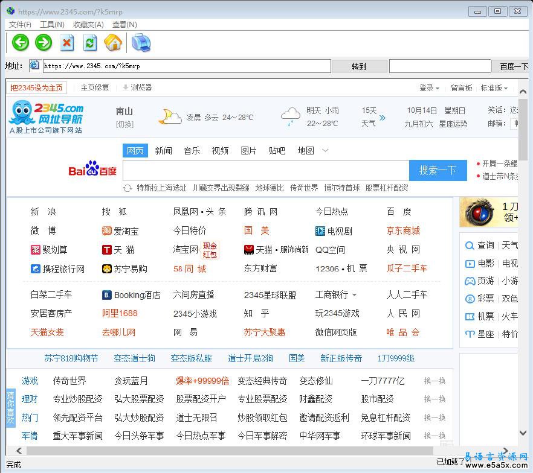Expand the 工商银行 dropdown arrow
Image resolution: width=533 pixels, height=473 pixels.
point(355,295)
